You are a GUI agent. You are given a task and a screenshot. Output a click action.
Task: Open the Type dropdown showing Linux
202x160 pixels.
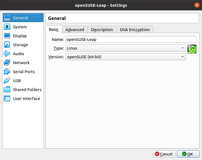[126, 48]
